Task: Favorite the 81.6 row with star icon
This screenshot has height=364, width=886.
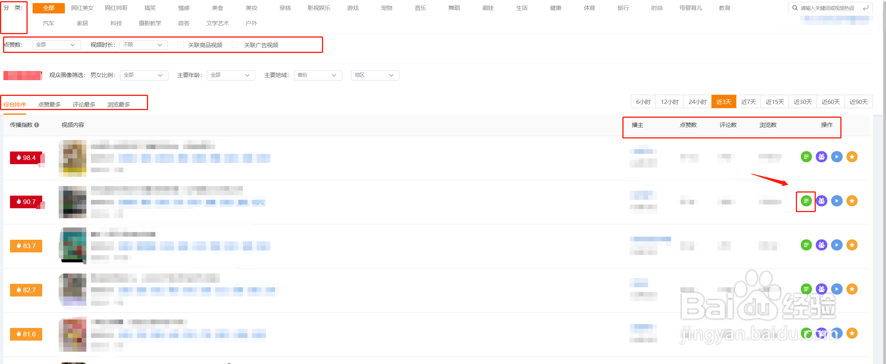Action: pyautogui.click(x=852, y=333)
